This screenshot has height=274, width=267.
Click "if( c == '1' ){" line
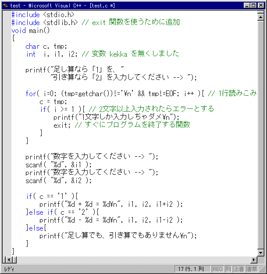[52, 196]
